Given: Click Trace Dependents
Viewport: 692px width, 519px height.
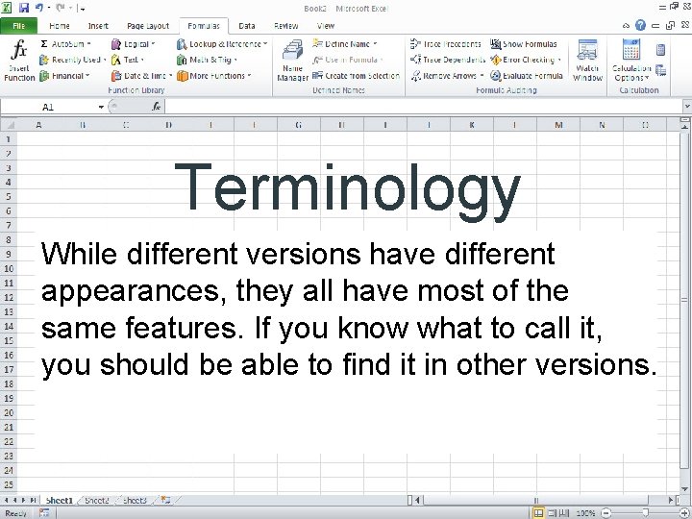Looking at the screenshot, I should click(448, 60).
